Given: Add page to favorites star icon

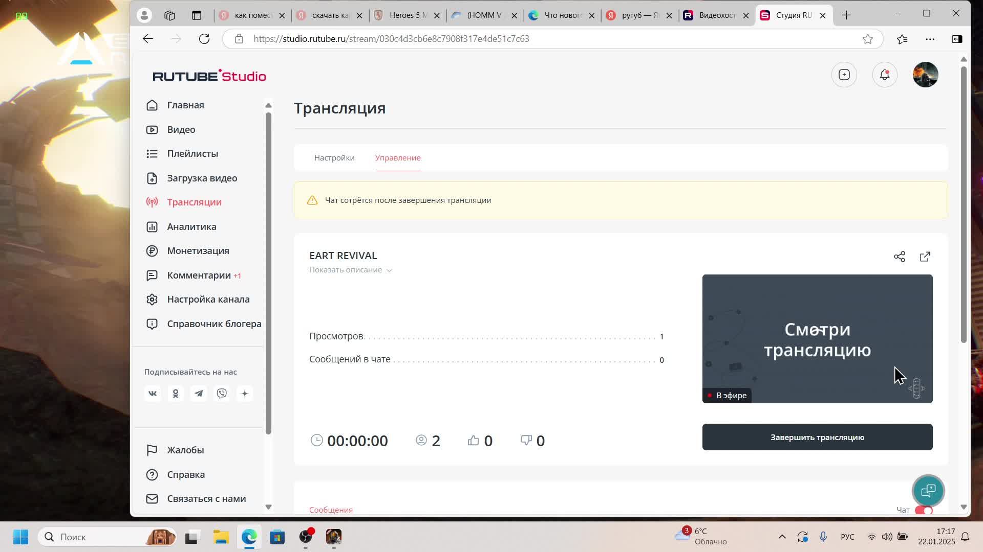Looking at the screenshot, I should click(x=868, y=39).
